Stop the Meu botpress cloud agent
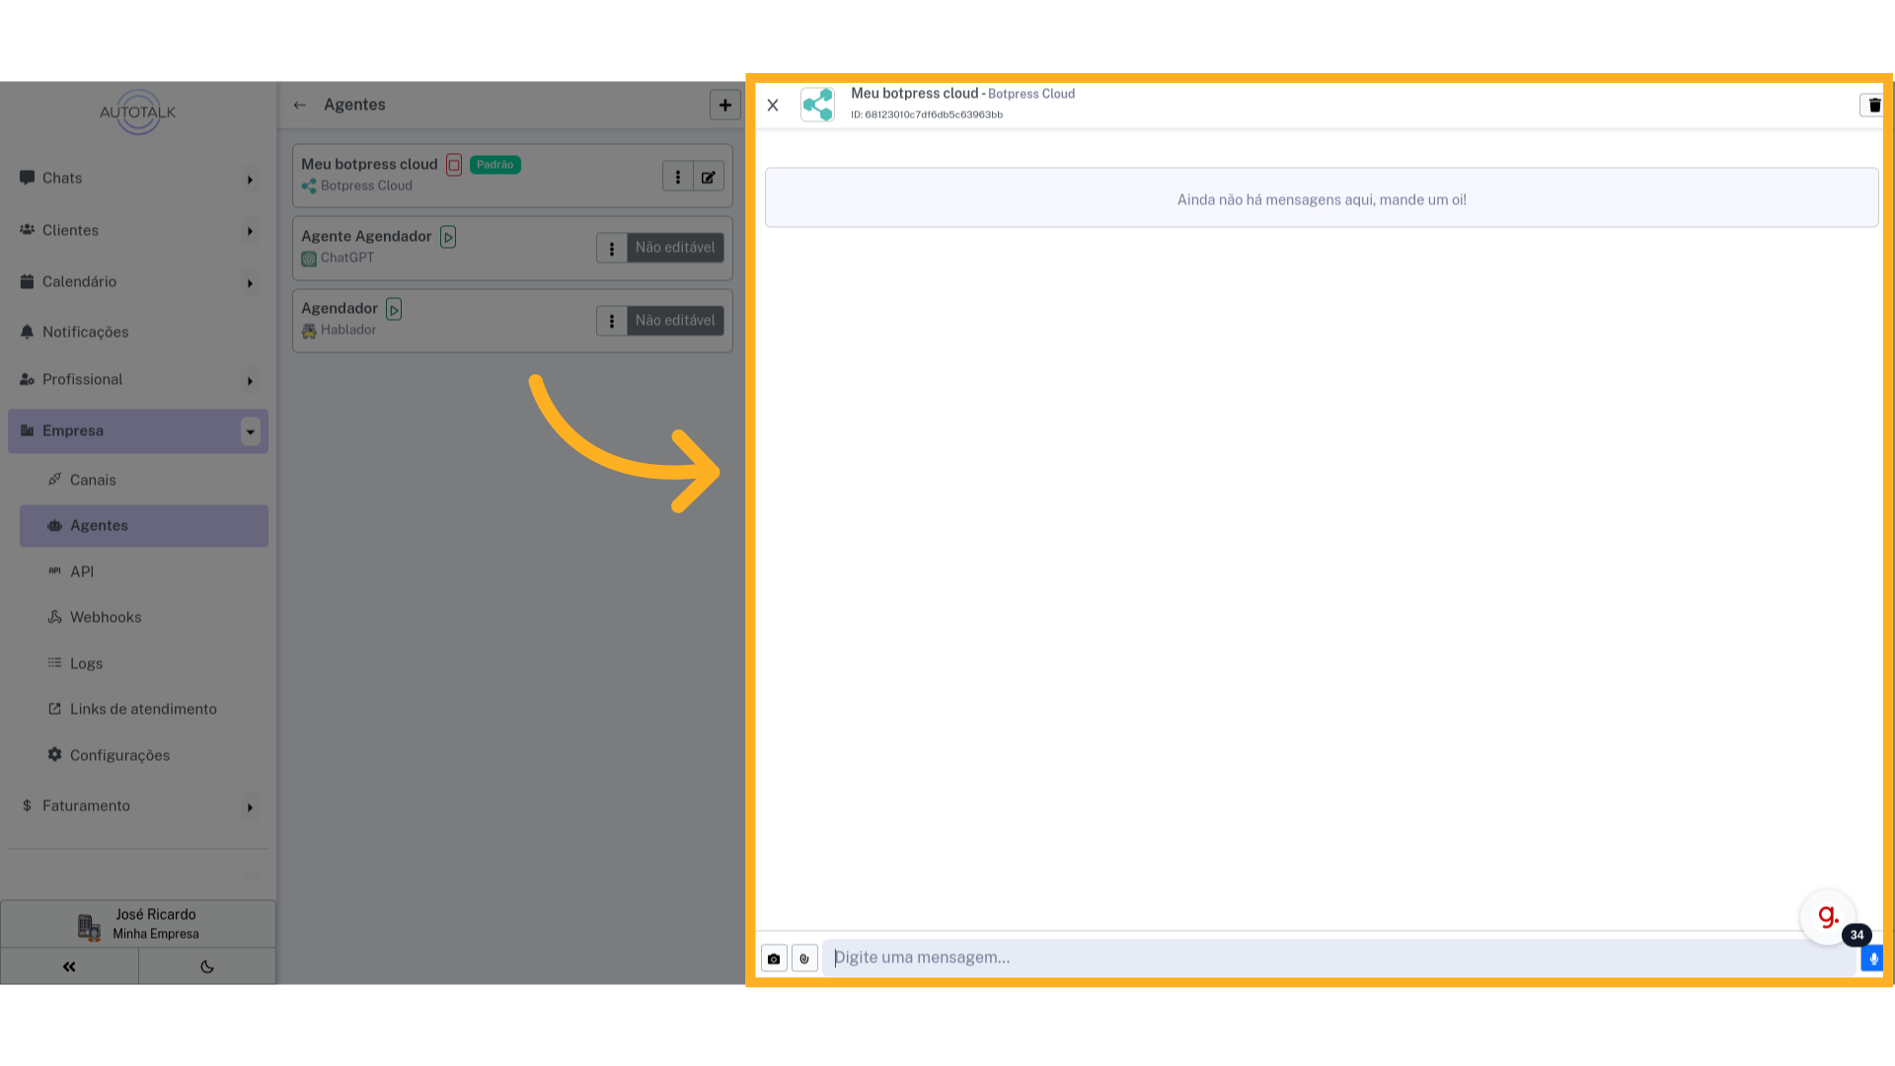Screen dimensions: 1895x1066 click(x=454, y=165)
